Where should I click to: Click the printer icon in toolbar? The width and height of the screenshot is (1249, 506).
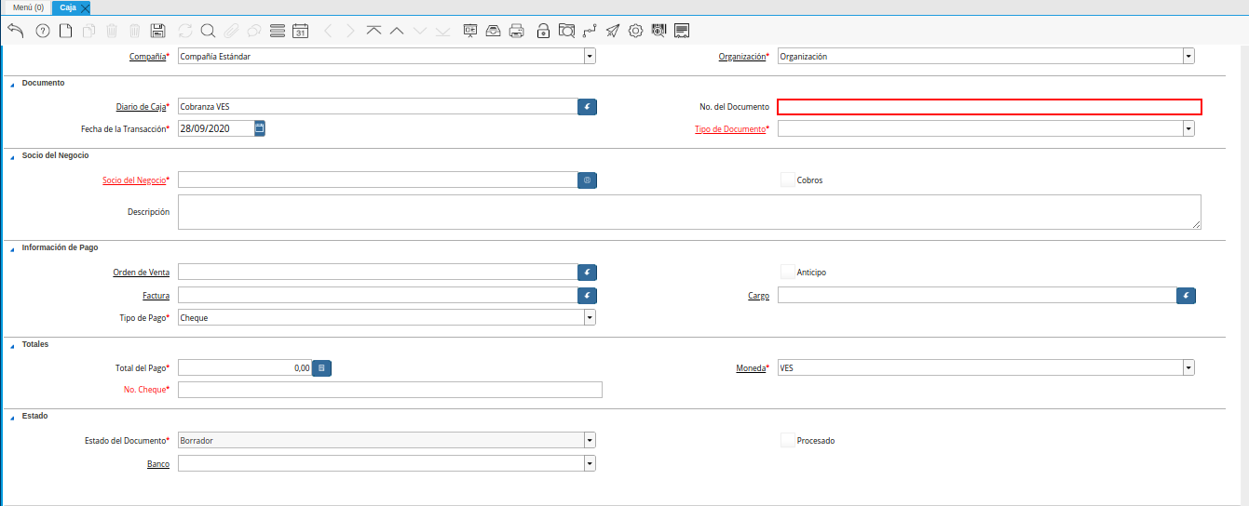point(517,31)
